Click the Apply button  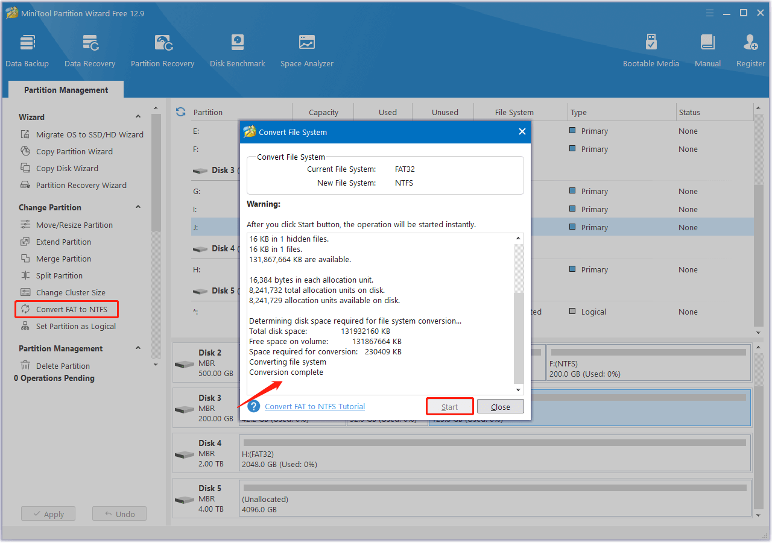click(48, 514)
